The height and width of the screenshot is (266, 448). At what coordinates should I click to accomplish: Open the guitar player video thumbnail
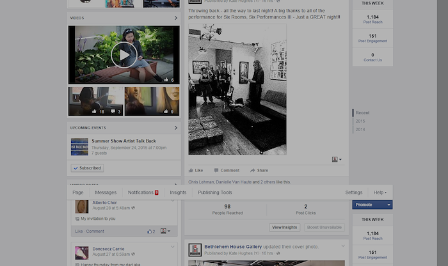tap(96, 101)
